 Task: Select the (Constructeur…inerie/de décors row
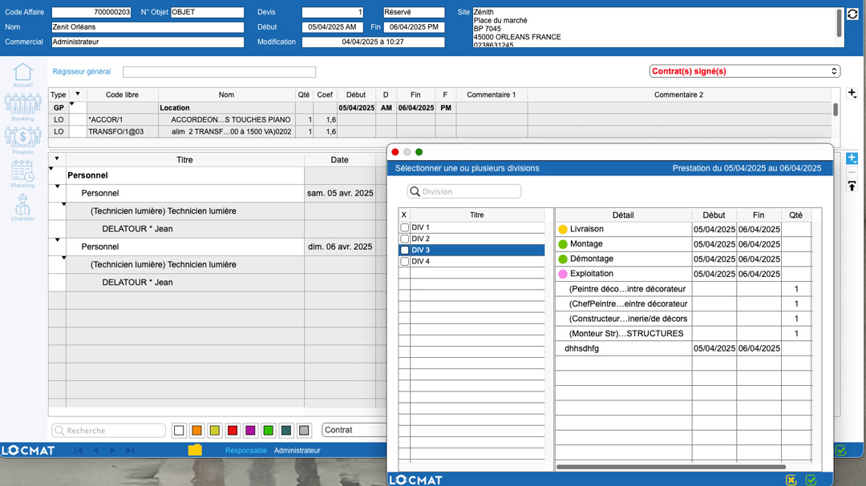684,319
